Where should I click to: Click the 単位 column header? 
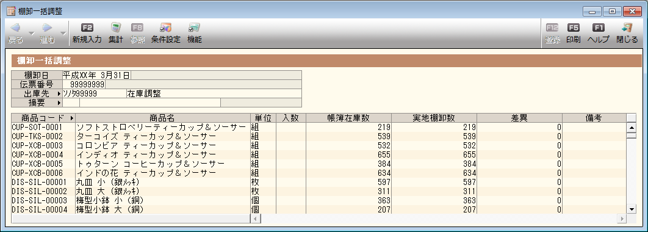click(x=263, y=118)
